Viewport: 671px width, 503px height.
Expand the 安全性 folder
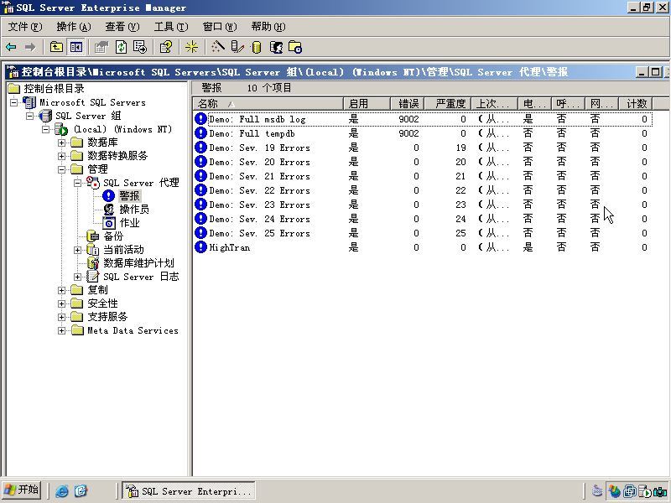61,303
